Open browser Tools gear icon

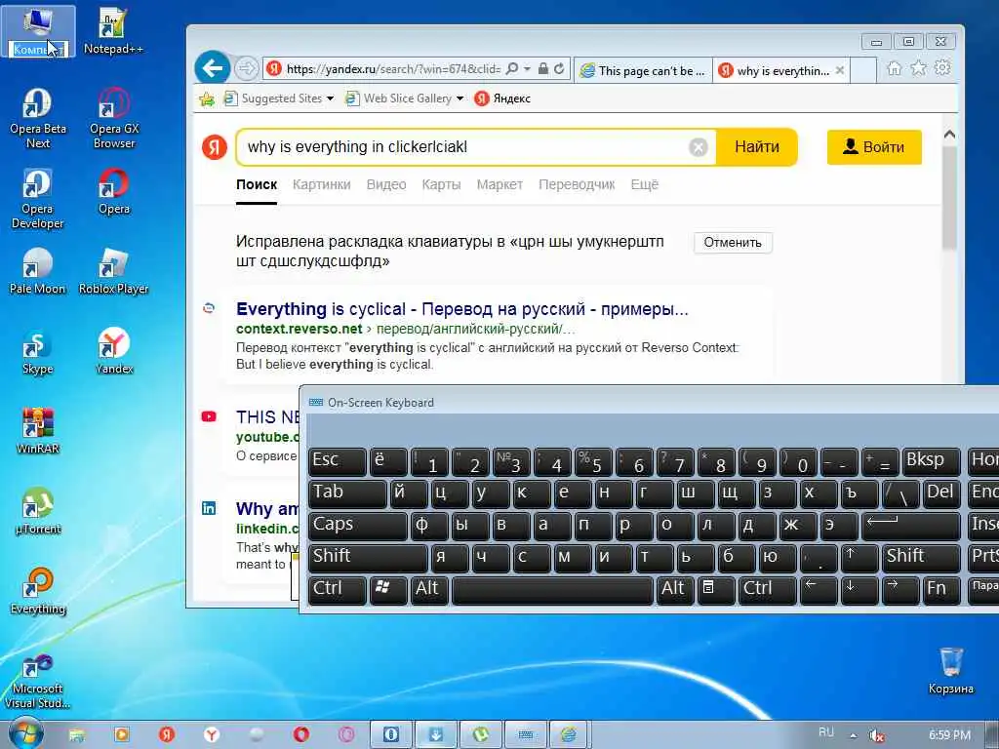[x=942, y=68]
